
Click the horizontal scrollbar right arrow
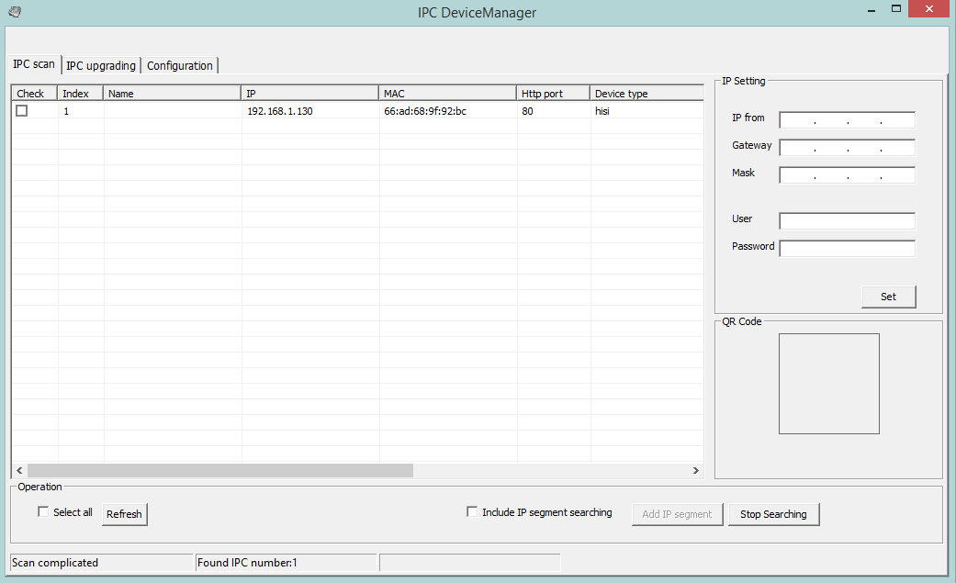click(696, 470)
